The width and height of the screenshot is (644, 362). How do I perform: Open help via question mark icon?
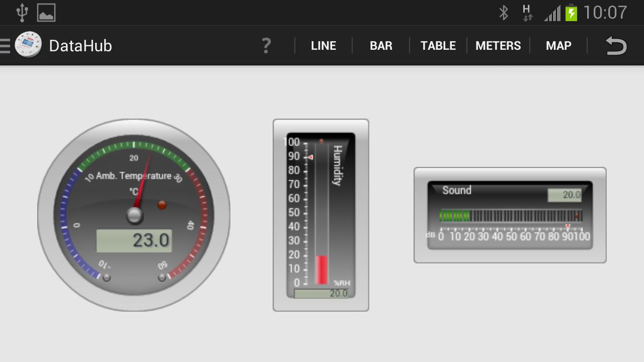266,46
